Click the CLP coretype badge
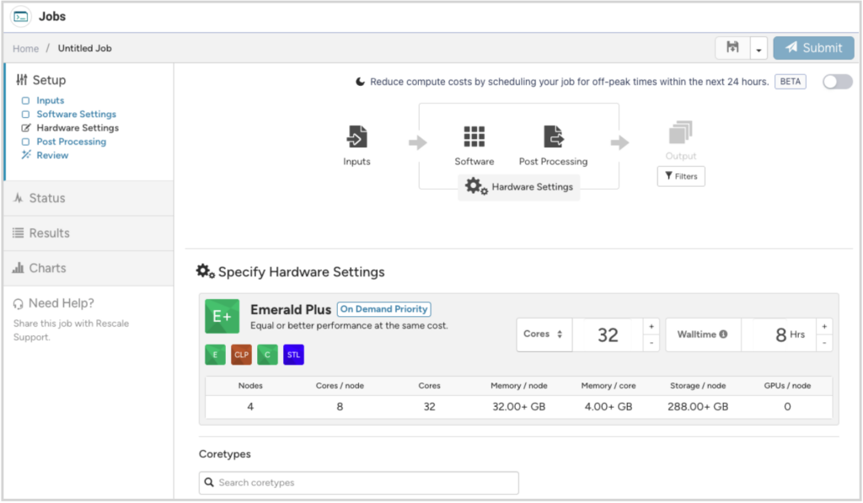Screen dimensions: 863x503 pos(241,355)
